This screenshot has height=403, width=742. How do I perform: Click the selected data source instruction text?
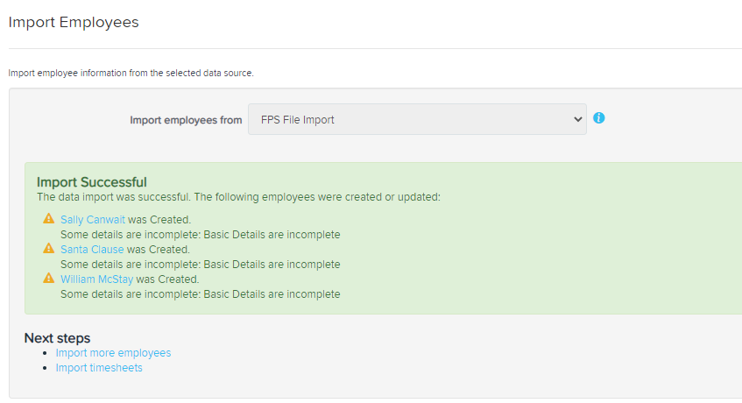coord(131,74)
